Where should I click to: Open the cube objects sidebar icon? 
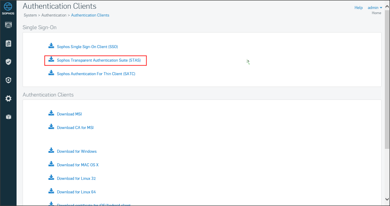click(x=8, y=117)
